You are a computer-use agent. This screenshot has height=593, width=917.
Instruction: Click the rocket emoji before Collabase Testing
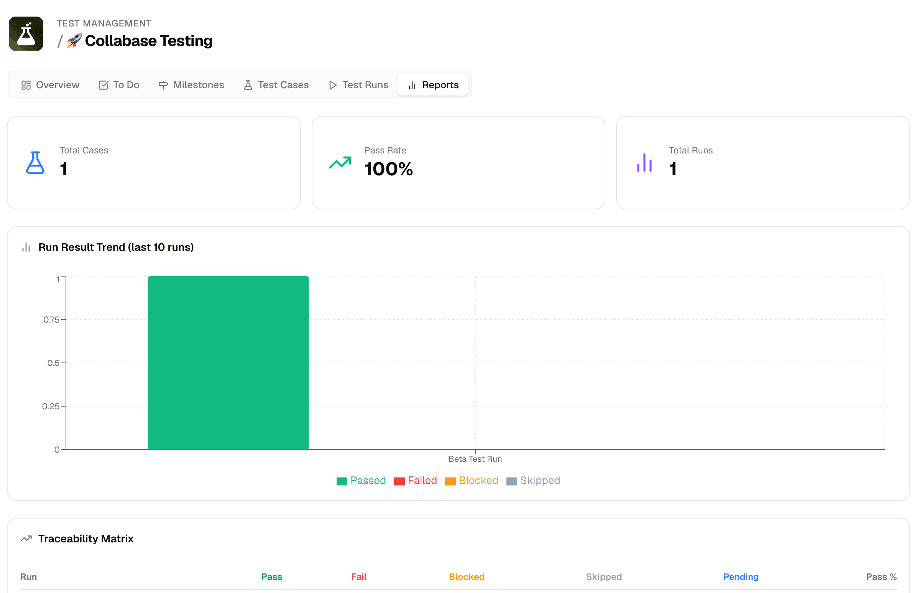74,41
